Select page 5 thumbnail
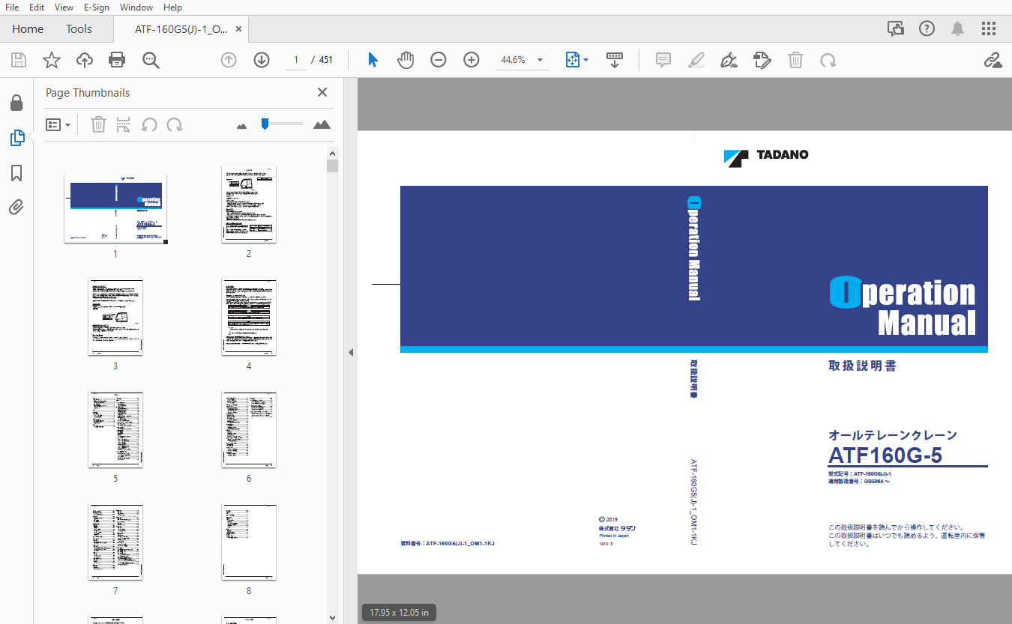This screenshot has height=624, width=1012. click(x=115, y=430)
